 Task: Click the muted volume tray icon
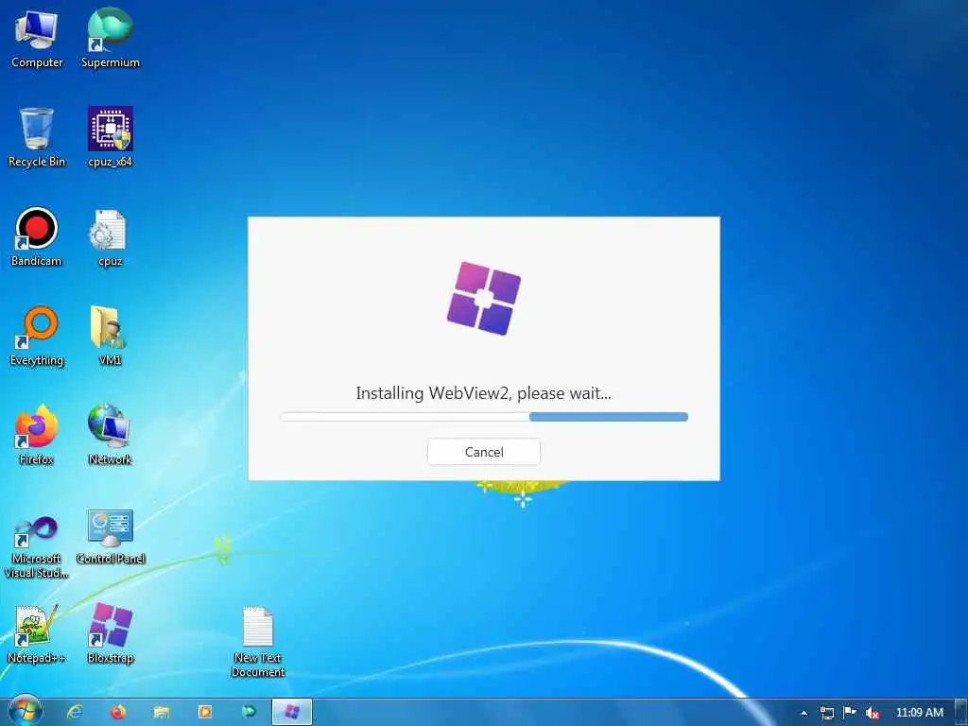[873, 713]
